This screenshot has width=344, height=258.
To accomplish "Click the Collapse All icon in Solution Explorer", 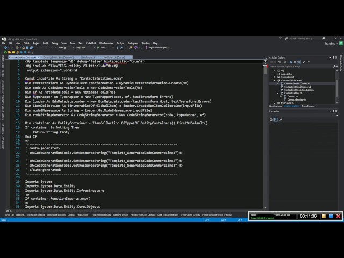I will pos(295,62).
